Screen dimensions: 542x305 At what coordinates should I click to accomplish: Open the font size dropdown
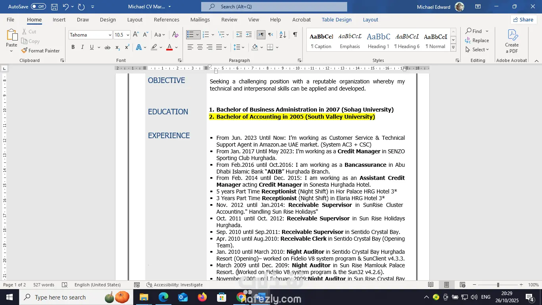tap(128, 35)
